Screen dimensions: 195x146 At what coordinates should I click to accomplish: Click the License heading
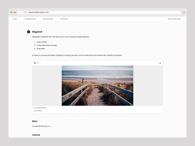point(36,135)
